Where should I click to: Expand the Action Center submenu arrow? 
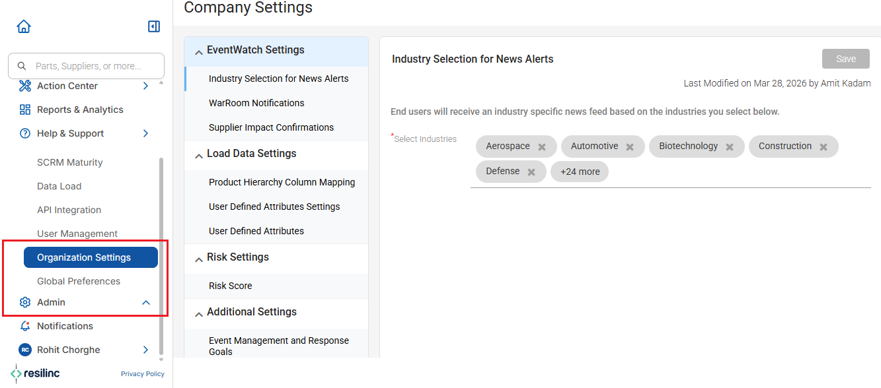[146, 86]
